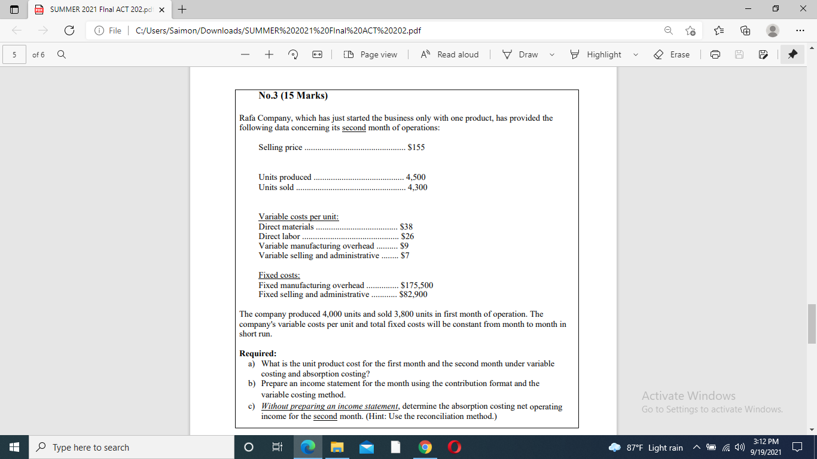Switch to the SUMMER 2021 FInal ACT tab
The image size is (817, 459).
pyautogui.click(x=96, y=10)
